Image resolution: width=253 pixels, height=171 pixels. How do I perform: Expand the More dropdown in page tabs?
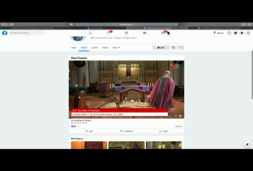[116, 47]
